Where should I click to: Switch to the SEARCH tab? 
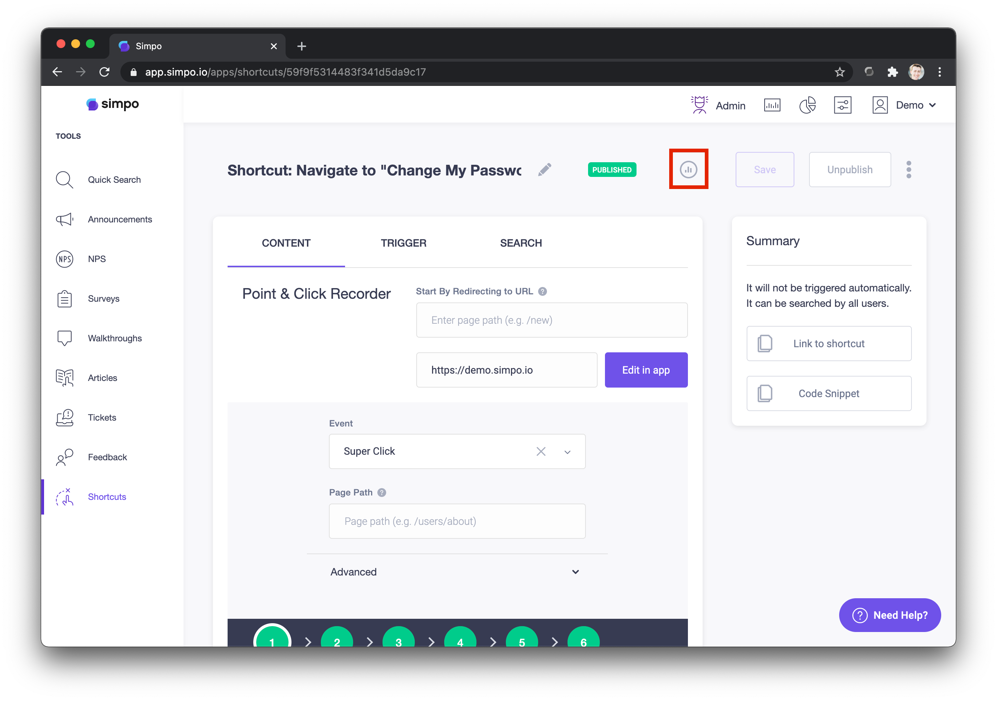click(521, 243)
